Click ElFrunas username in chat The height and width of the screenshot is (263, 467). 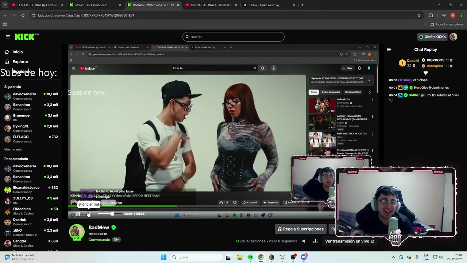tap(405, 80)
